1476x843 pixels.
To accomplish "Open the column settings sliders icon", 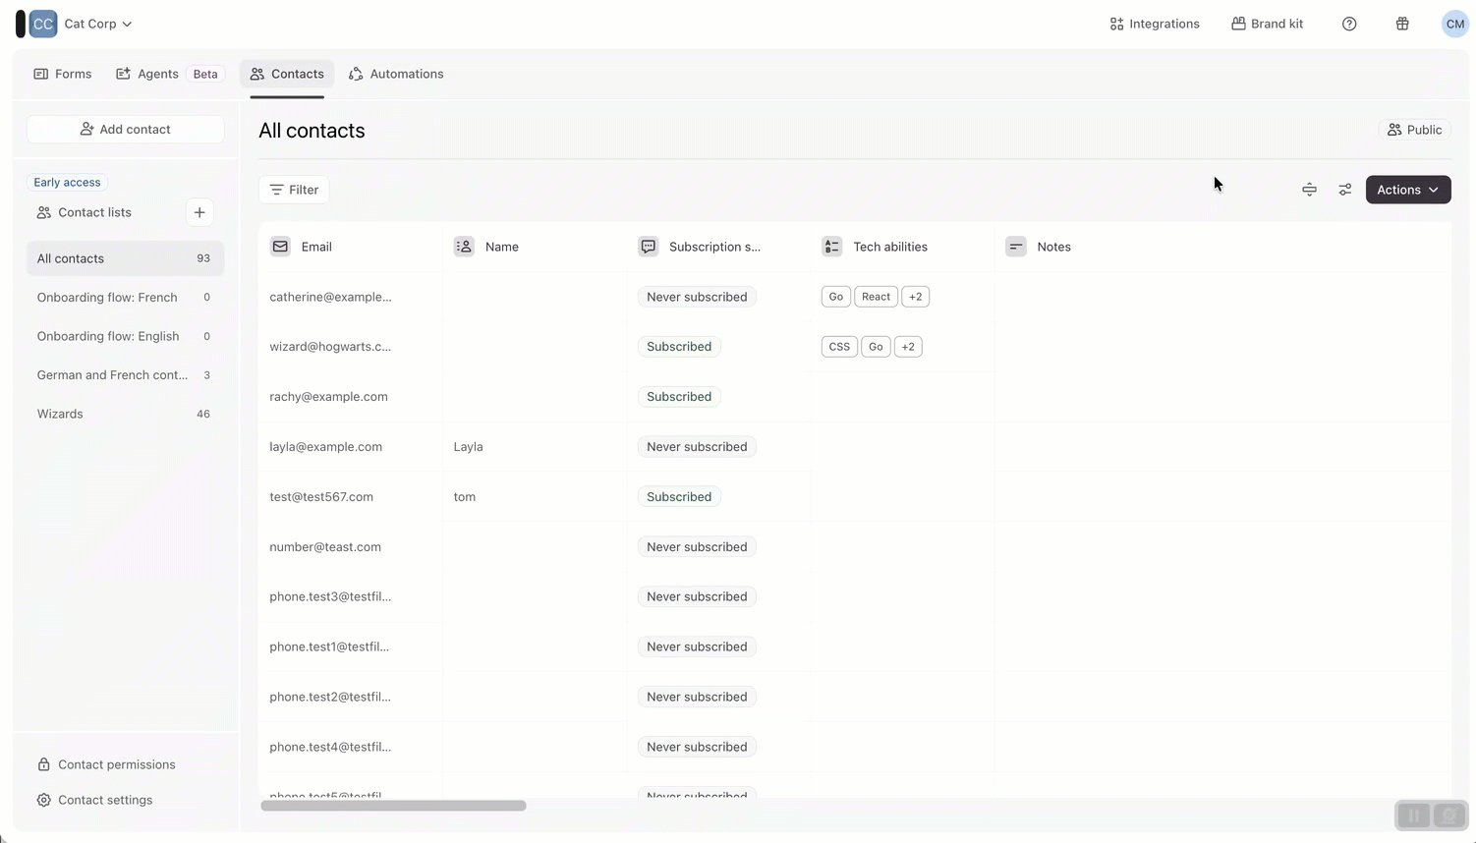I will [x=1345, y=190].
